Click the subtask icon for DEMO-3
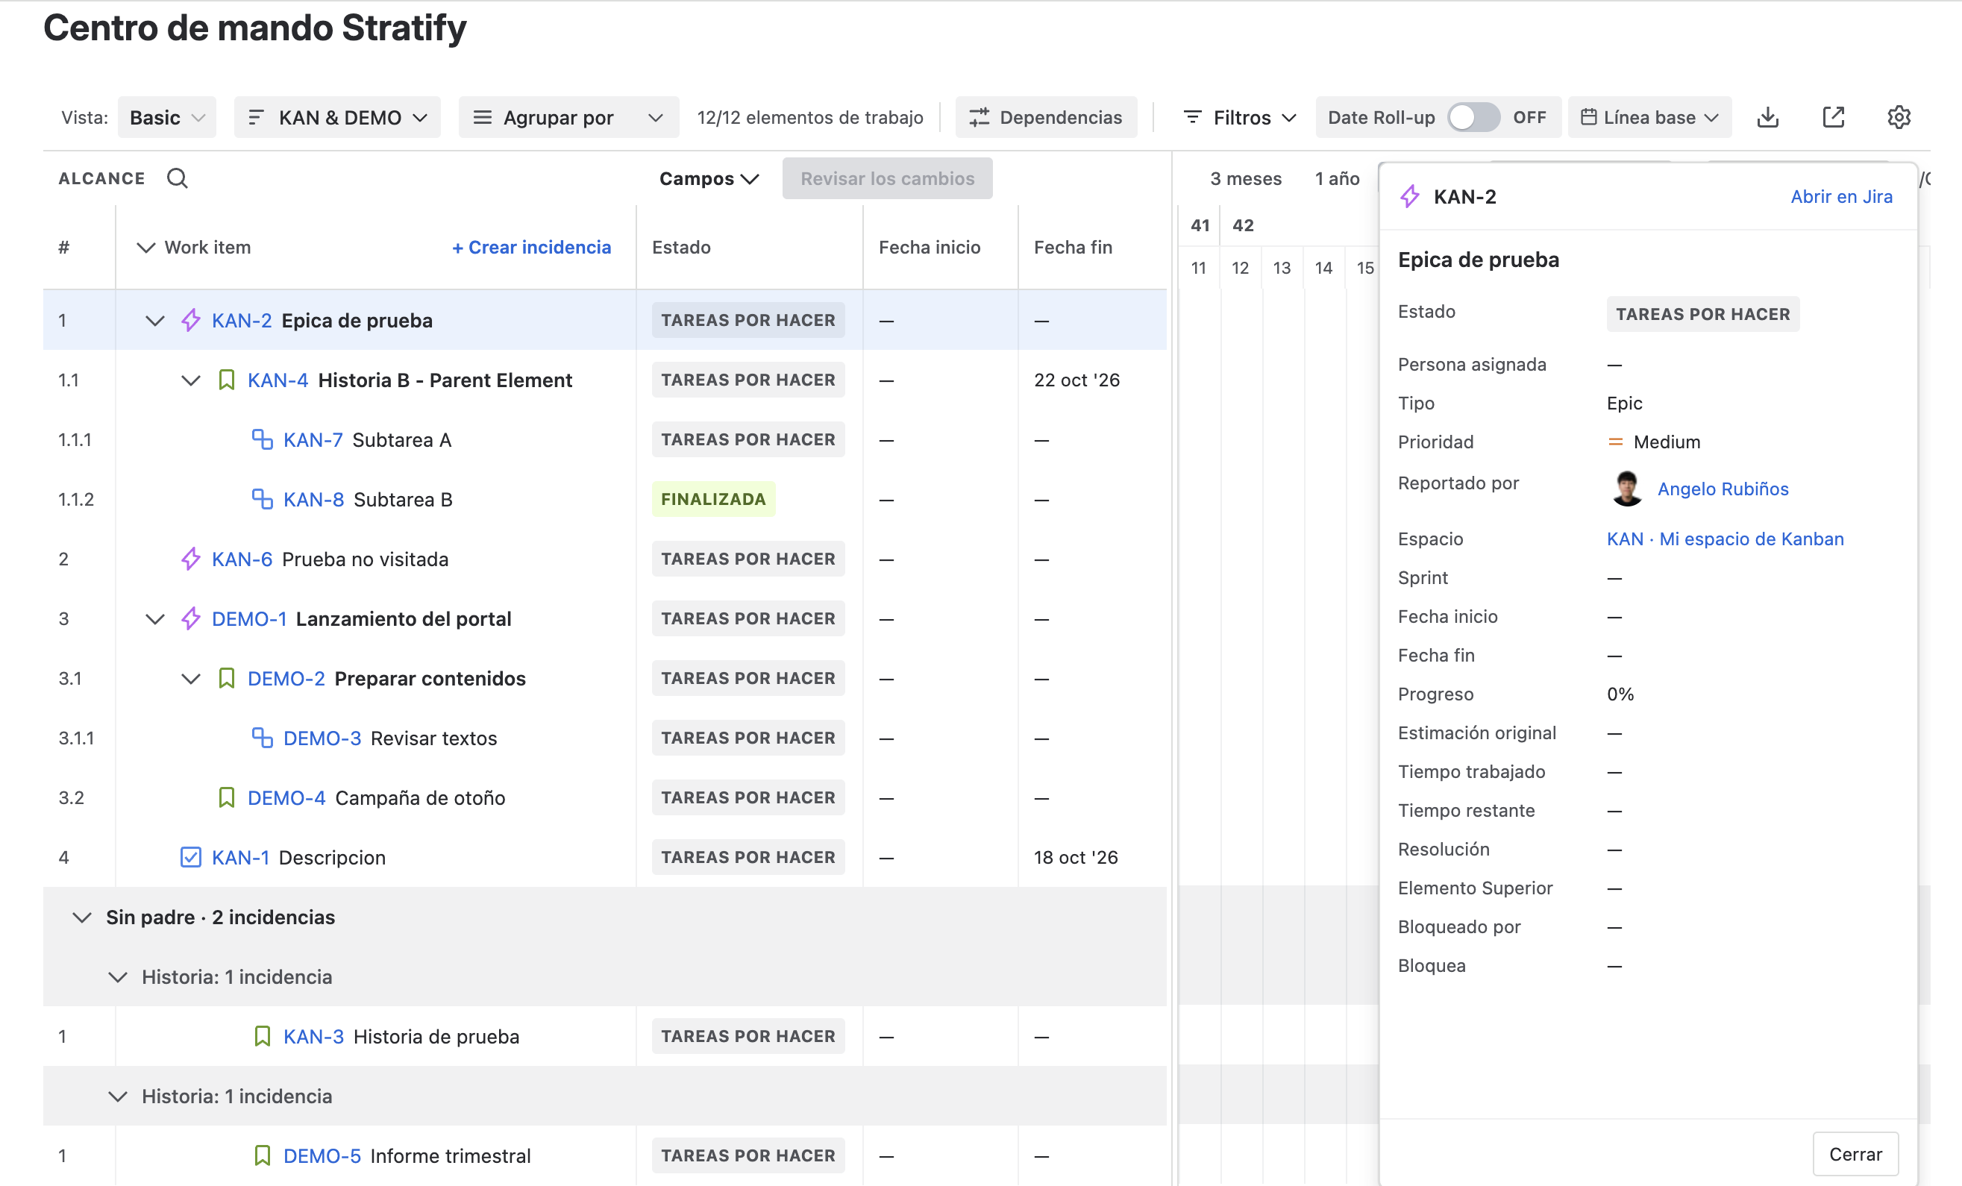 coord(262,738)
